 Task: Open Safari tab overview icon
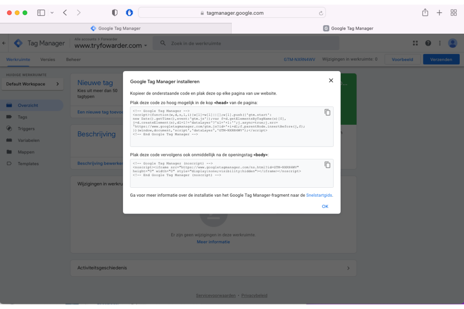454,13
